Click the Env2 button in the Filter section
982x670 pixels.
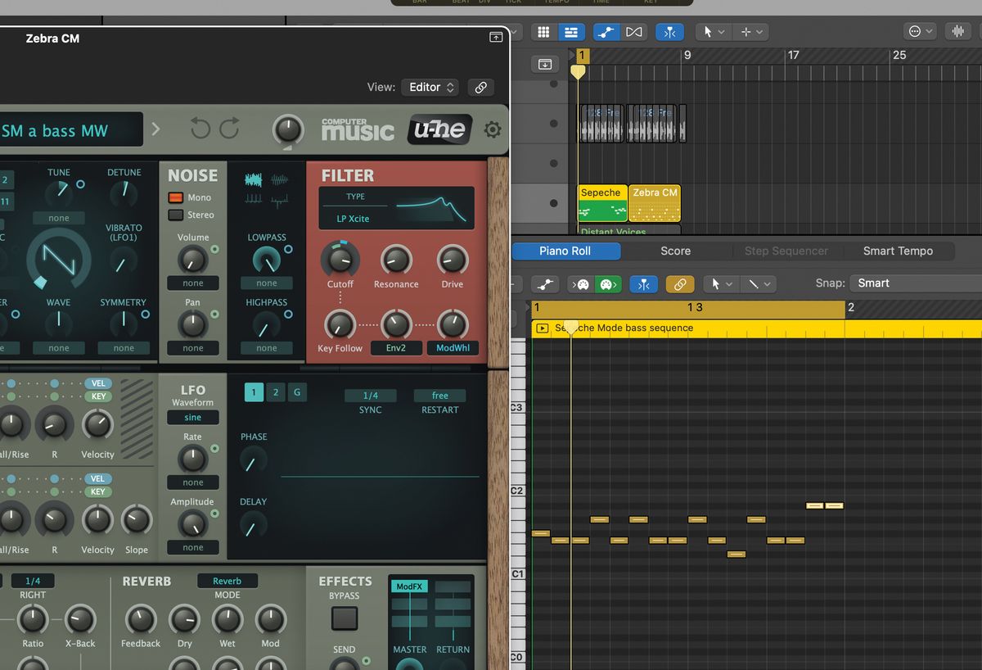click(395, 347)
